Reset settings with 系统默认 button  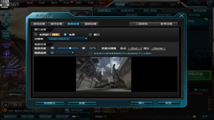[50, 103]
